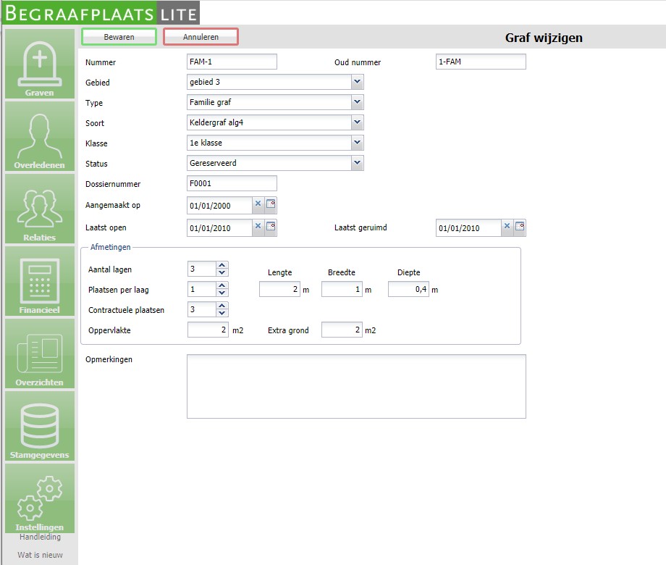Increase Aantal lagen value
This screenshot has width=666, height=565.
pos(222,265)
